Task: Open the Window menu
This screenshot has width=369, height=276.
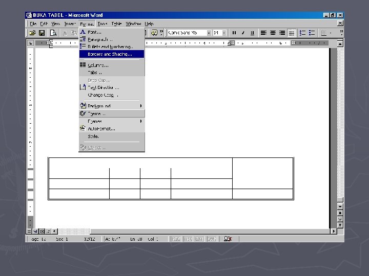Action: (133, 24)
